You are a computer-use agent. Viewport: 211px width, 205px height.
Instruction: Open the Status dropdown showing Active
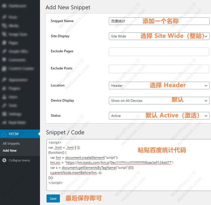coord(159,116)
